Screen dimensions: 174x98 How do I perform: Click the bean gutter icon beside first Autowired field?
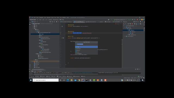tap(62, 26)
